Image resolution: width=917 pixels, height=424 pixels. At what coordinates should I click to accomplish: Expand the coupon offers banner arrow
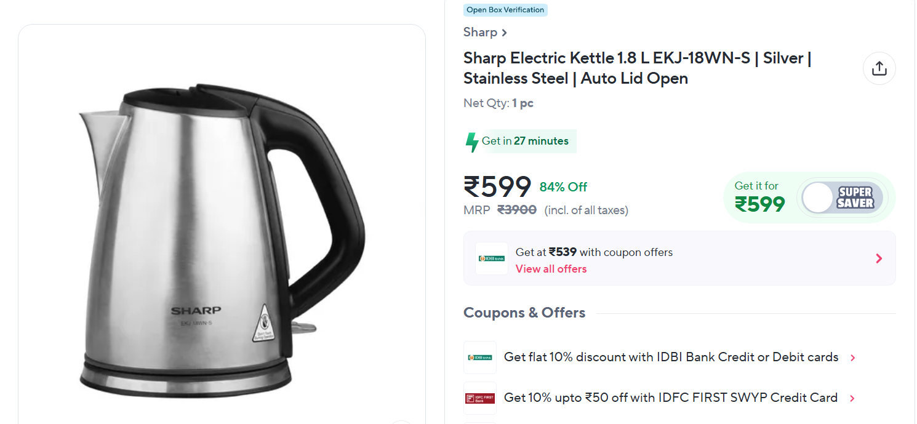(878, 258)
